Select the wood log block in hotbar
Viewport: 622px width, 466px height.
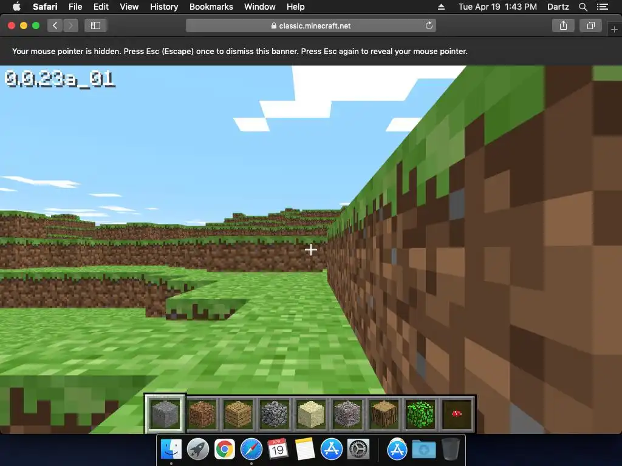point(384,414)
